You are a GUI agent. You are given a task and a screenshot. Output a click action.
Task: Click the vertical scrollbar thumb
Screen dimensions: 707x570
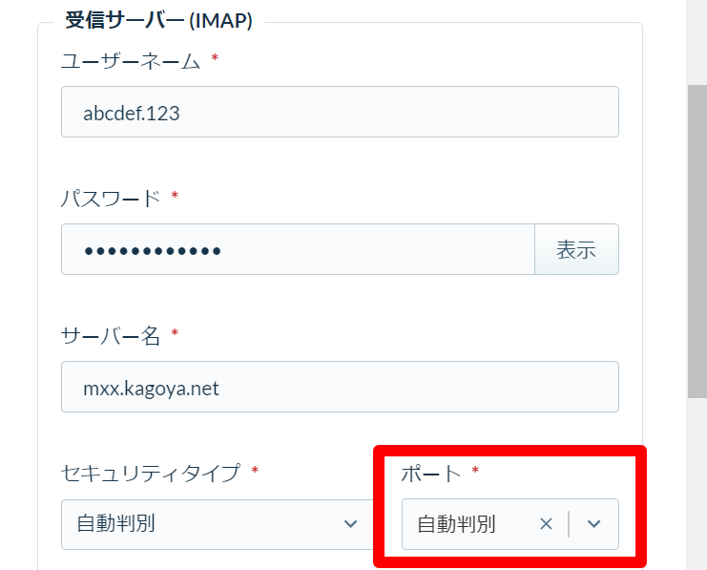point(697,242)
